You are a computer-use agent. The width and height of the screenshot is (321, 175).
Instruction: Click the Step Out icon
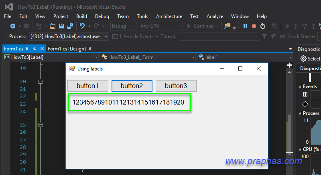pyautogui.click(x=313, y=26)
